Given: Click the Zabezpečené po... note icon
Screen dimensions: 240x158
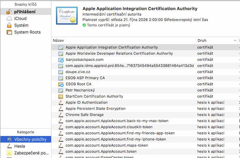Looking at the screenshot, I should (x=9, y=153).
